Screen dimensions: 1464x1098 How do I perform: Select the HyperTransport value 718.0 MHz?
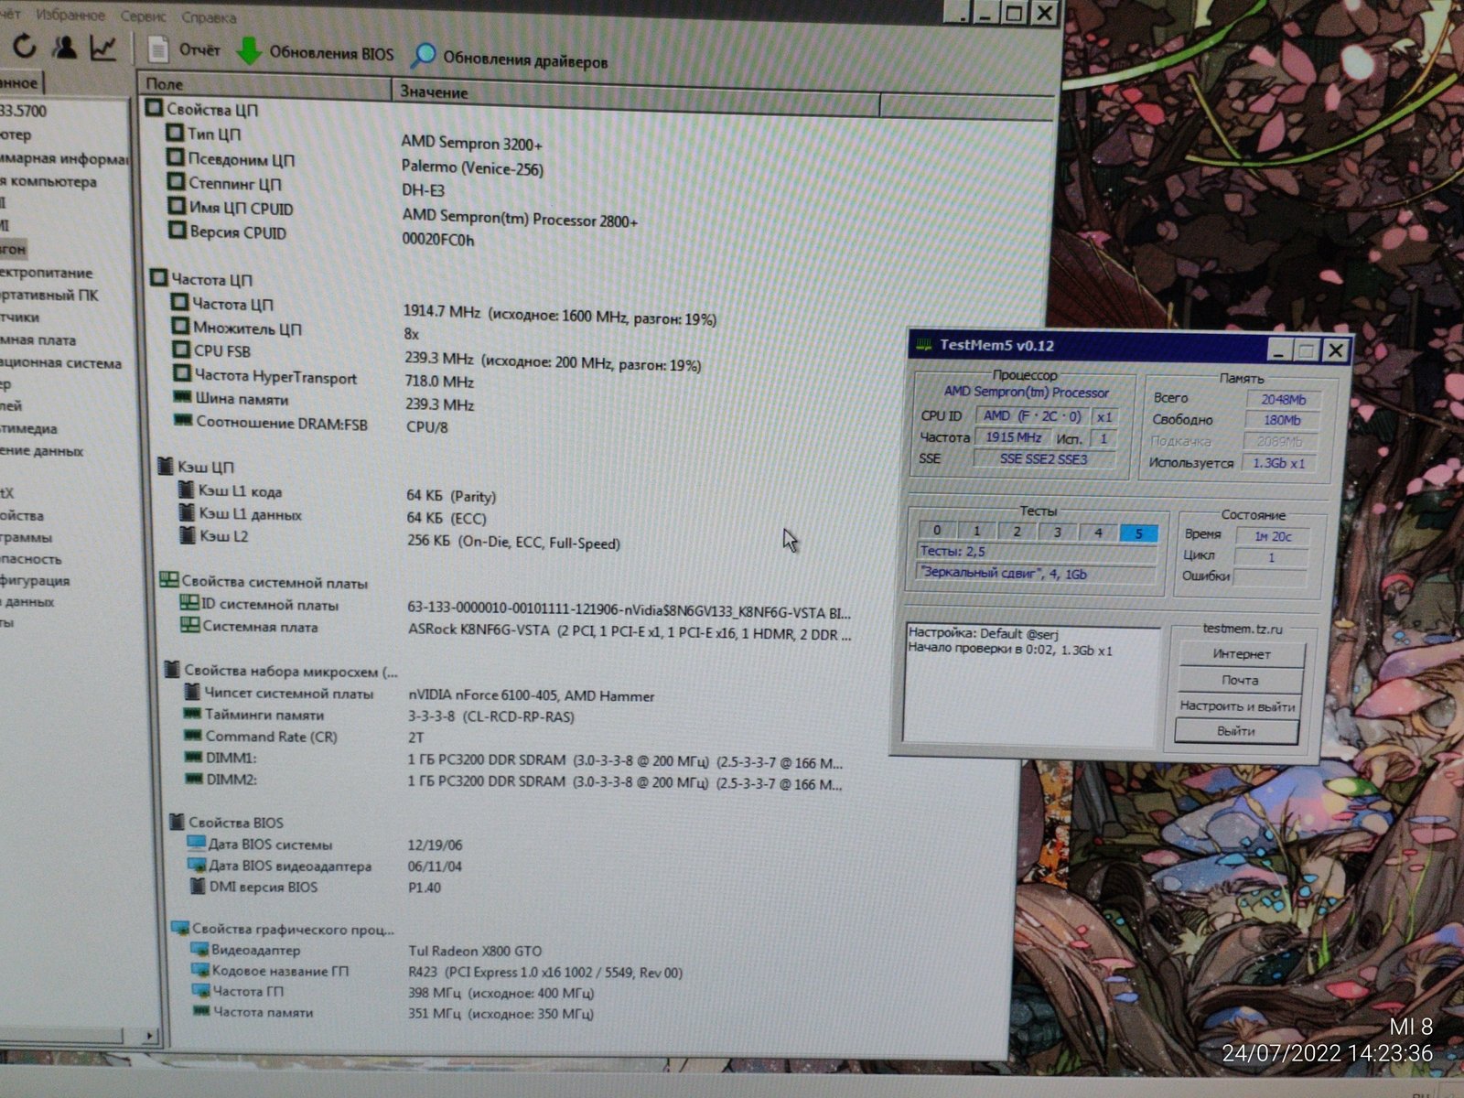439,381
